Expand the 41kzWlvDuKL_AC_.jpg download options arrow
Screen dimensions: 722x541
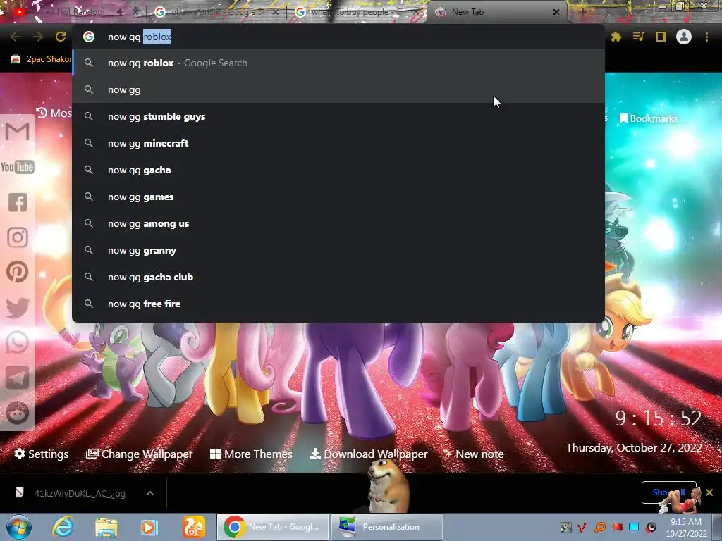[x=150, y=493]
